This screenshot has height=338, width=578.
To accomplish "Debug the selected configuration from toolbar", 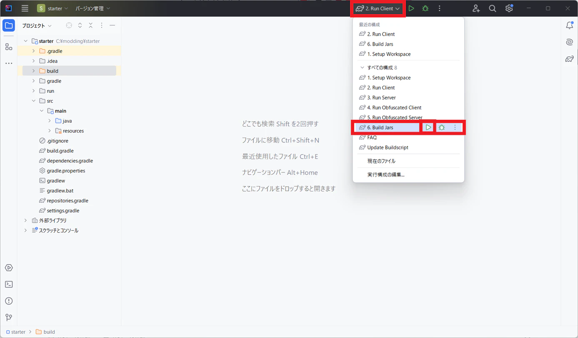I will (x=425, y=8).
